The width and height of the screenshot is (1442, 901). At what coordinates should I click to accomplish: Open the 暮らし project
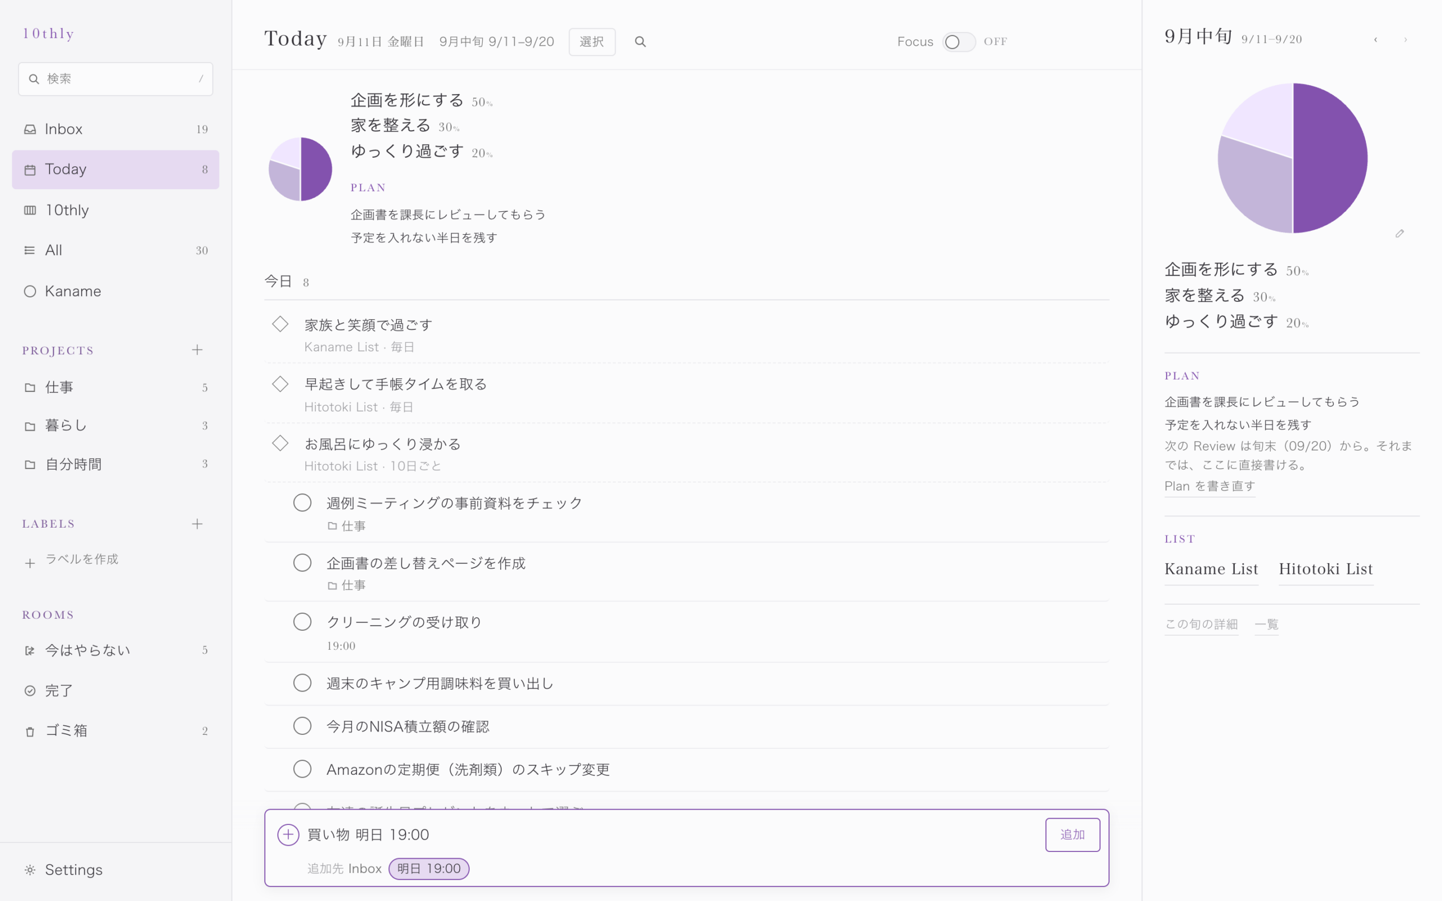click(x=115, y=426)
